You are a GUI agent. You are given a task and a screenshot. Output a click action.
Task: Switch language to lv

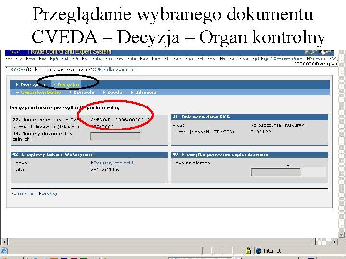[19, 59]
